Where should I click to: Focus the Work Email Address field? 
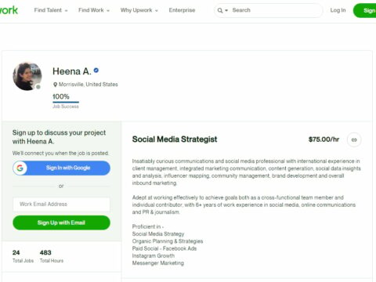61,204
